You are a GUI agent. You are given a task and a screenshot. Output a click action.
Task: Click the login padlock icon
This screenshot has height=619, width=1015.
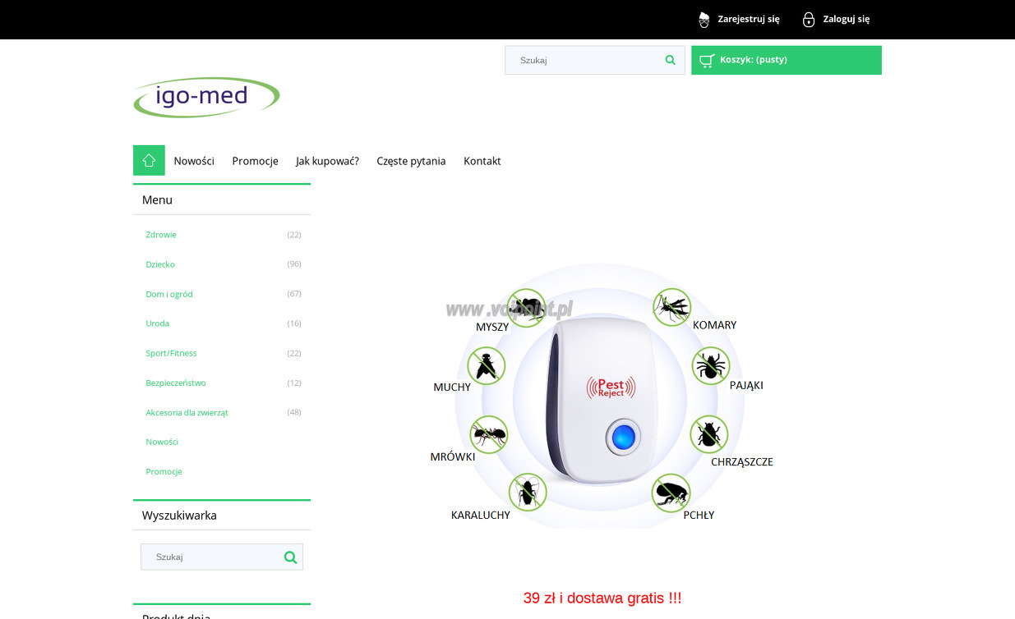(809, 19)
